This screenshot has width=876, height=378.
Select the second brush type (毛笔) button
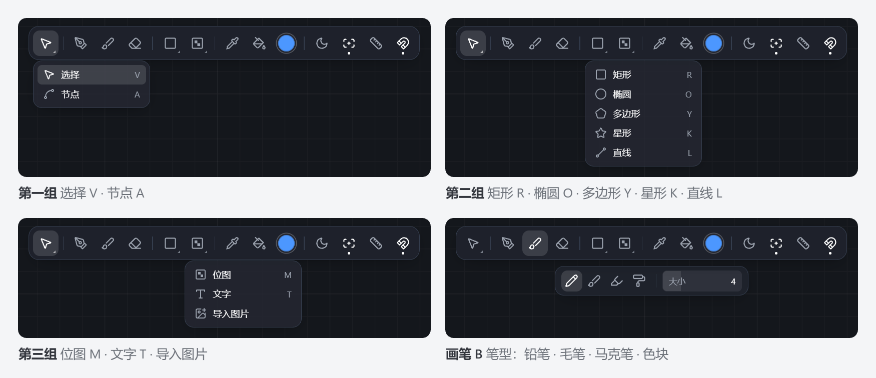(x=594, y=281)
